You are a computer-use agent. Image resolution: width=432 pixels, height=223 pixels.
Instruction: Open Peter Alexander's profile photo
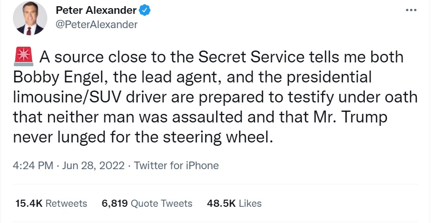pos(30,18)
